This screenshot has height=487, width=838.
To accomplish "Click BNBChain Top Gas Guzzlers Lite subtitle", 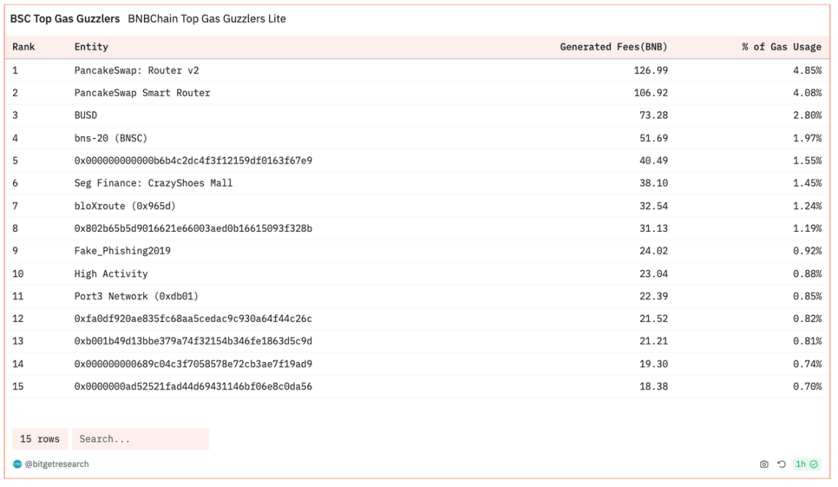I will pyautogui.click(x=207, y=19).
